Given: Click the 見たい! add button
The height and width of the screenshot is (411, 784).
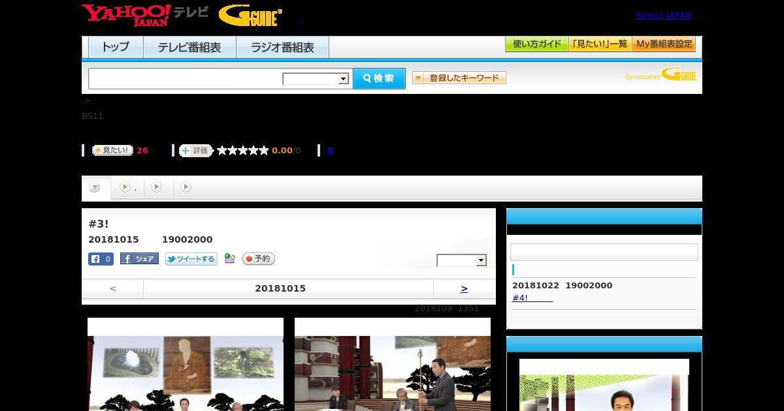Looking at the screenshot, I should tap(112, 150).
